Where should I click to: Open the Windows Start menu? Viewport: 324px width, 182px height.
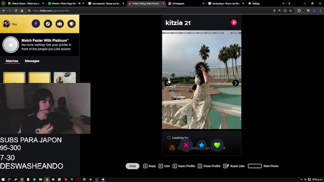(3, 179)
